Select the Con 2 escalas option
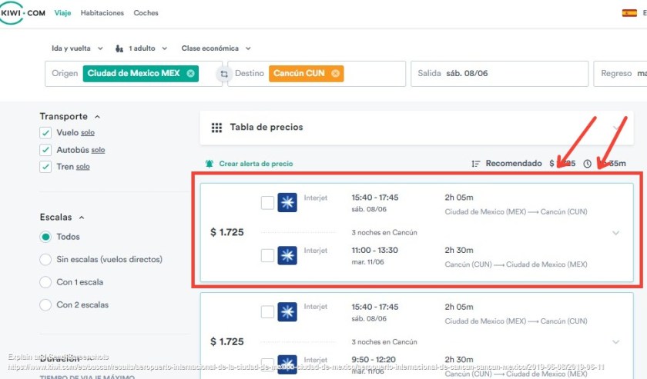Viewport: 647px width, 379px height. pyautogui.click(x=45, y=305)
